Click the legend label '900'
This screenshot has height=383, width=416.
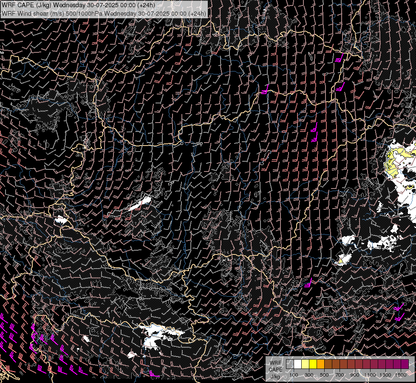point(355,375)
